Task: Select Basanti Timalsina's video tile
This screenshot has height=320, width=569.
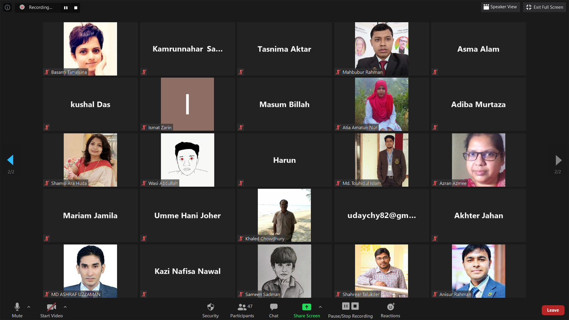Action: pos(90,49)
